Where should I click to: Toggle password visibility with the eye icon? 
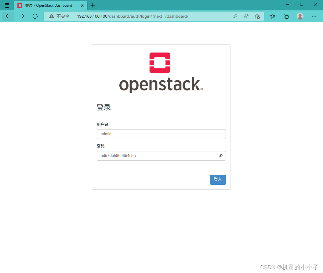(221, 156)
